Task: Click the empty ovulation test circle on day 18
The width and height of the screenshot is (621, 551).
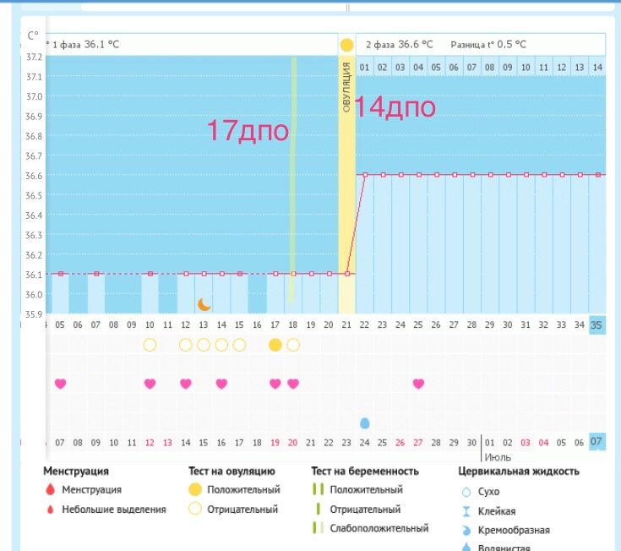Action: tap(293, 345)
